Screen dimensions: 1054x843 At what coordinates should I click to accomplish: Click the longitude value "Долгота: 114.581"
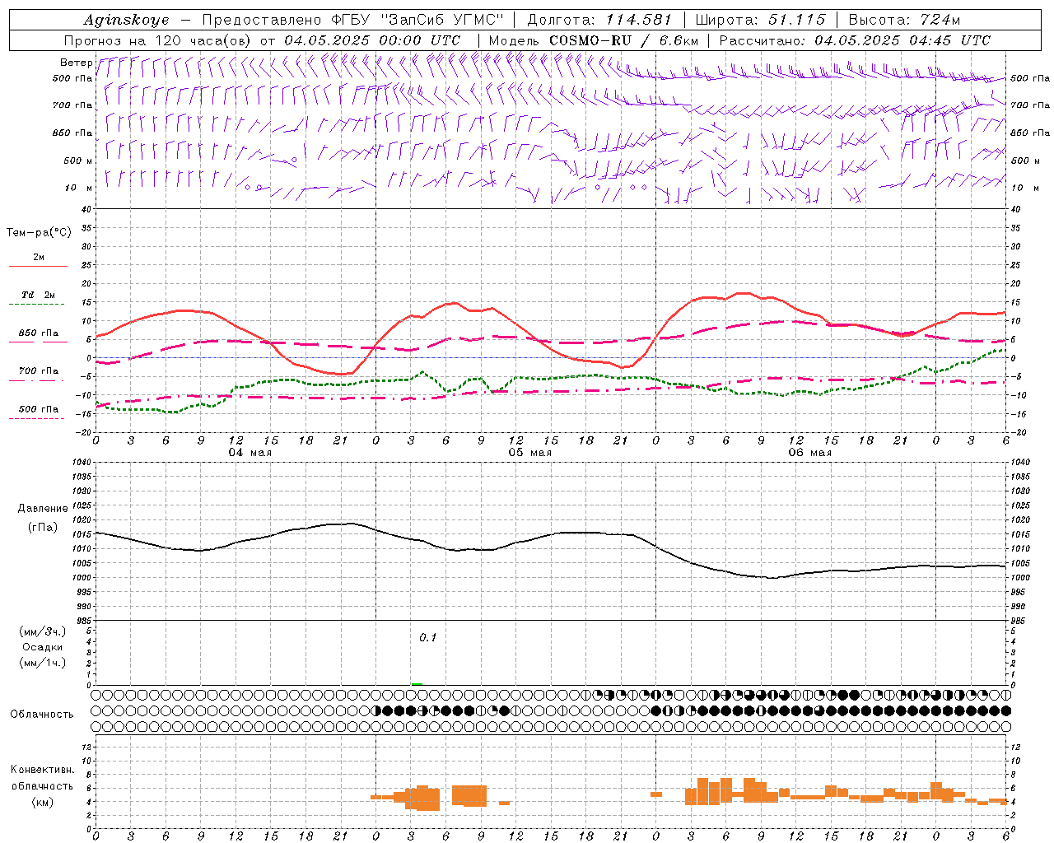(599, 20)
